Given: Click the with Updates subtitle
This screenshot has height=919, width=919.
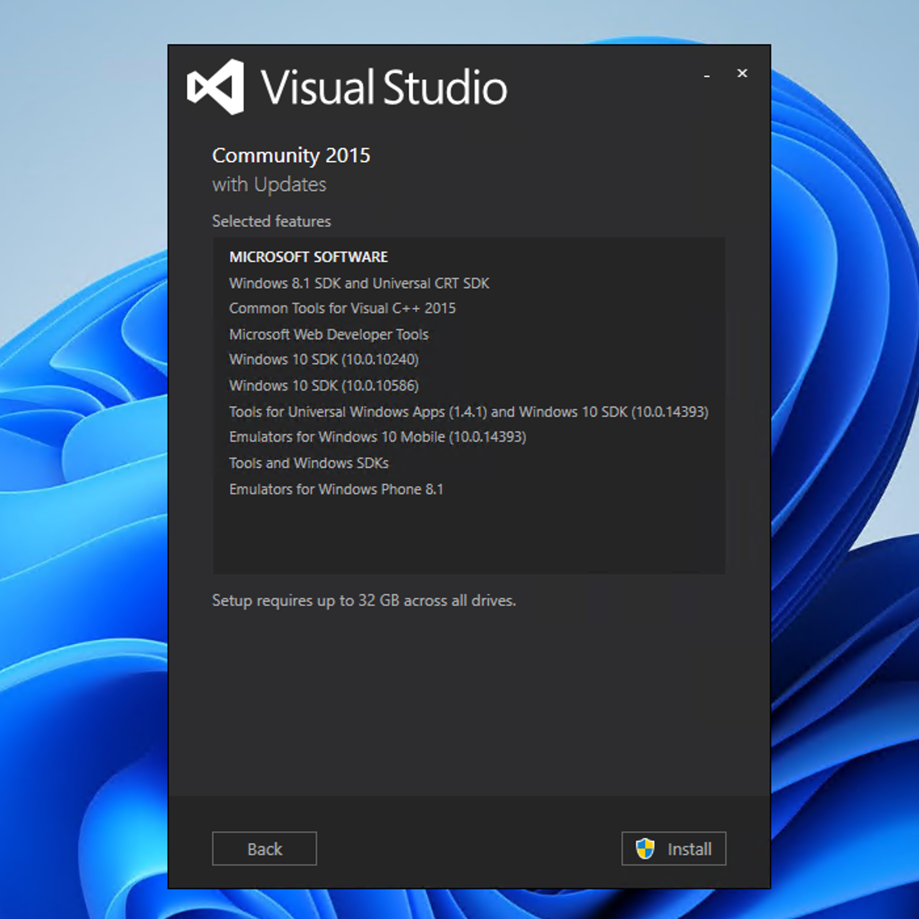Looking at the screenshot, I should 269,184.
